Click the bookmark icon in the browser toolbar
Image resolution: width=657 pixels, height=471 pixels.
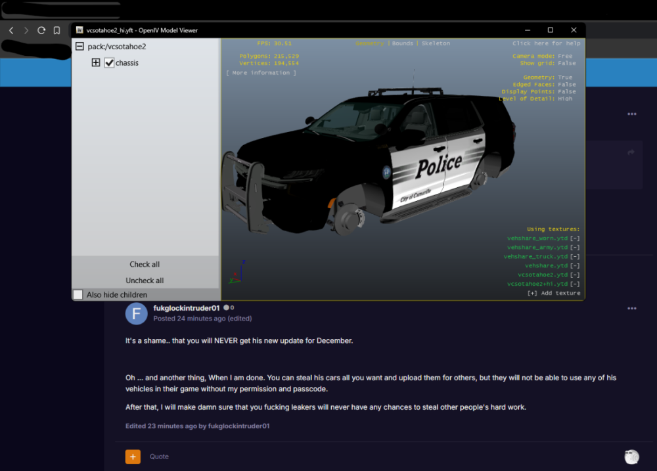click(57, 30)
